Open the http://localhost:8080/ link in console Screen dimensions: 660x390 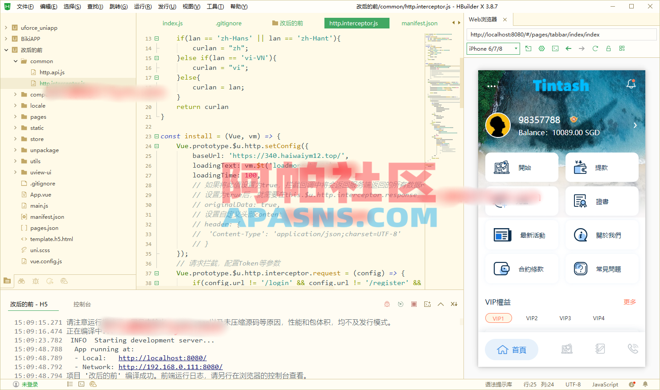click(x=162, y=358)
